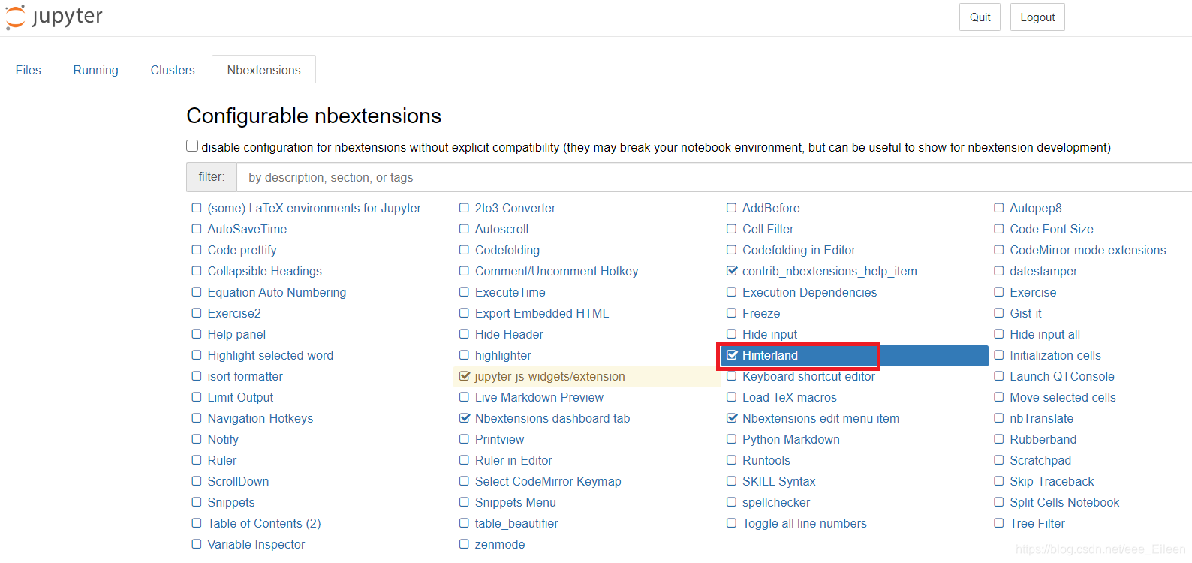The height and width of the screenshot is (563, 1192).
Task: Open the Snippets link
Action: tap(231, 502)
